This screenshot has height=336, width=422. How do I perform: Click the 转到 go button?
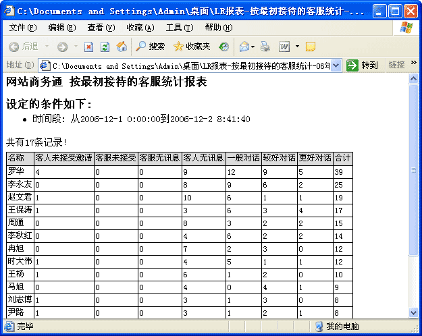click(363, 65)
